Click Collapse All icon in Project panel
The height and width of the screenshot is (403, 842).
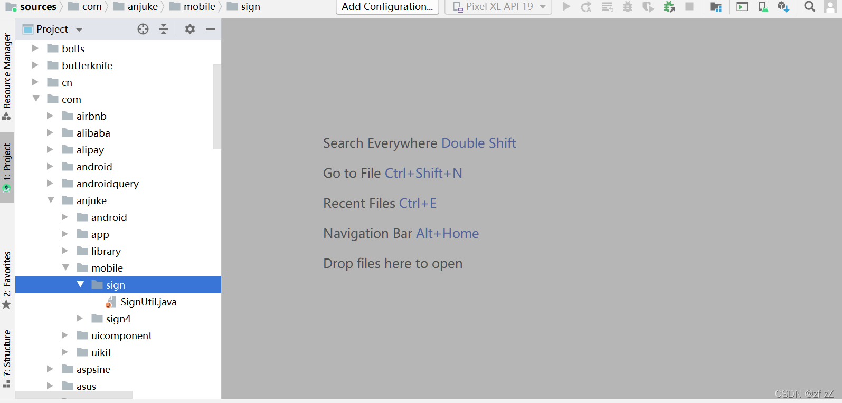(164, 29)
